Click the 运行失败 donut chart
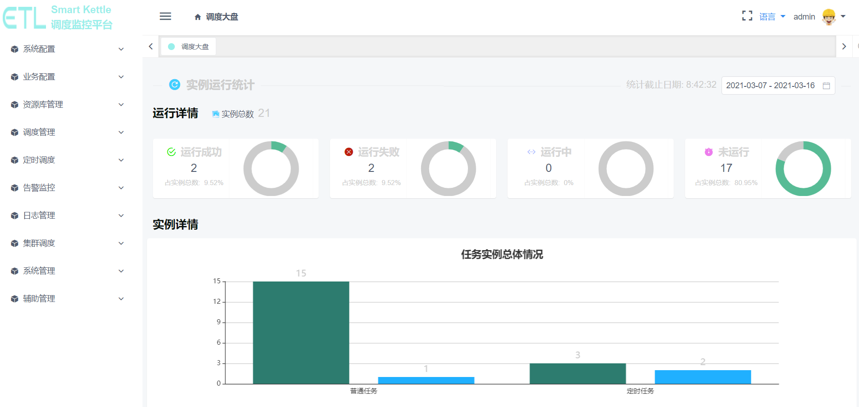The height and width of the screenshot is (407, 859). pos(448,169)
